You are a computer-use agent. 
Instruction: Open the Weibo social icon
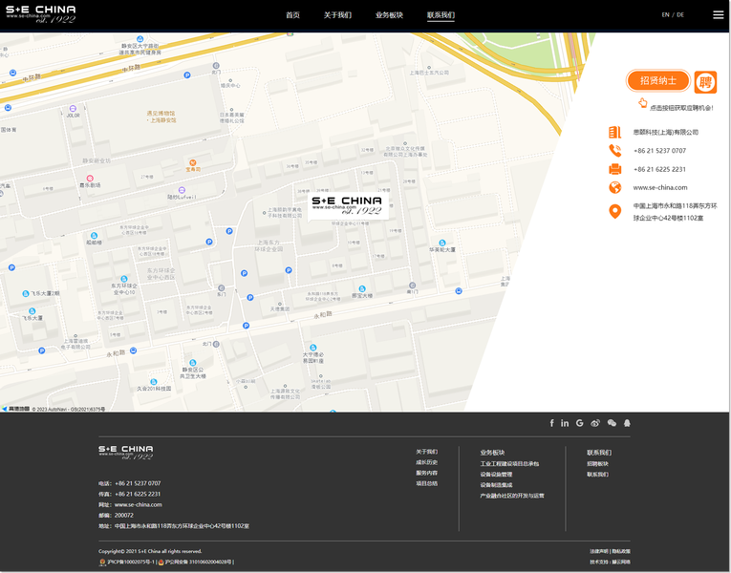(595, 423)
